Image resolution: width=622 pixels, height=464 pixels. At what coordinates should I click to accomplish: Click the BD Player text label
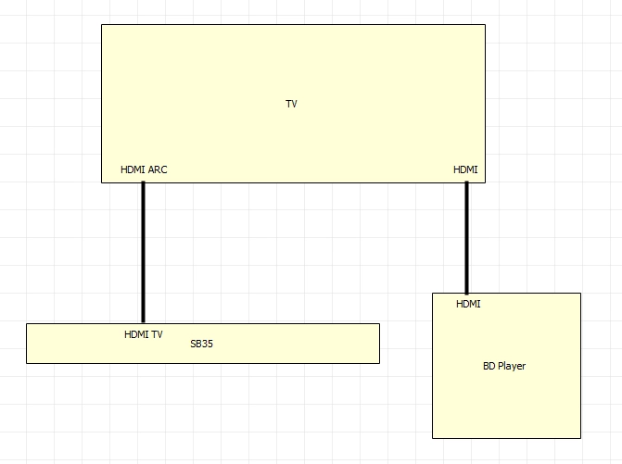504,366
